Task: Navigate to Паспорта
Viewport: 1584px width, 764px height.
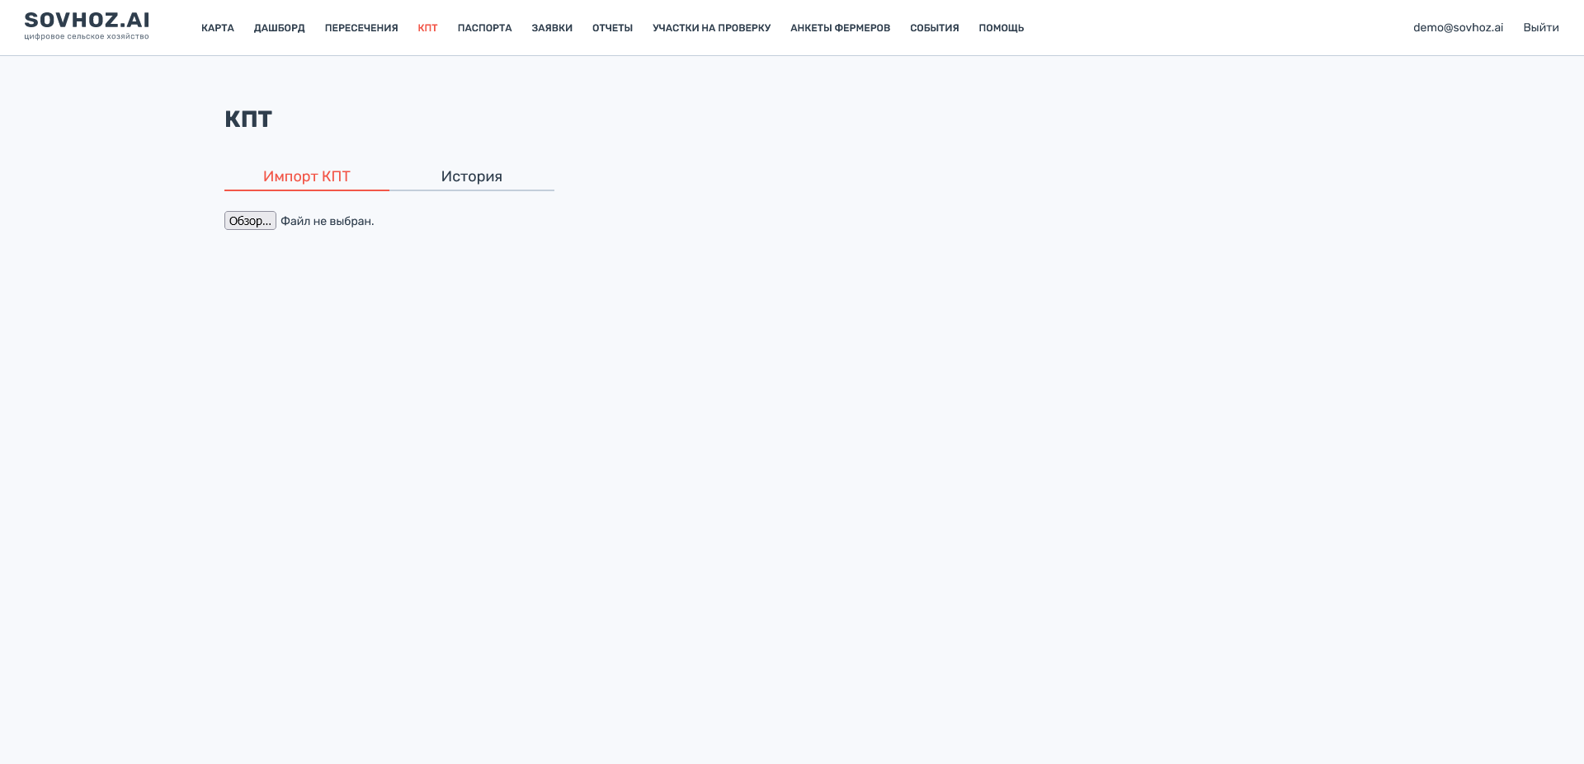Action: point(484,28)
